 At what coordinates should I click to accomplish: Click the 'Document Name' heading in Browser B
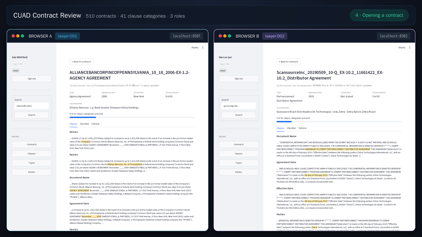pyautogui.click(x=286, y=136)
